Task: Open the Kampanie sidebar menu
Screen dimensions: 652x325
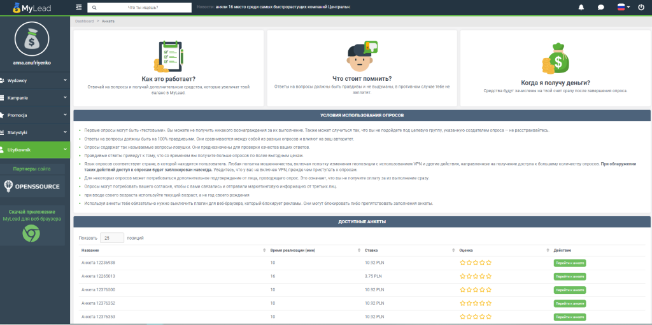Action: click(35, 98)
